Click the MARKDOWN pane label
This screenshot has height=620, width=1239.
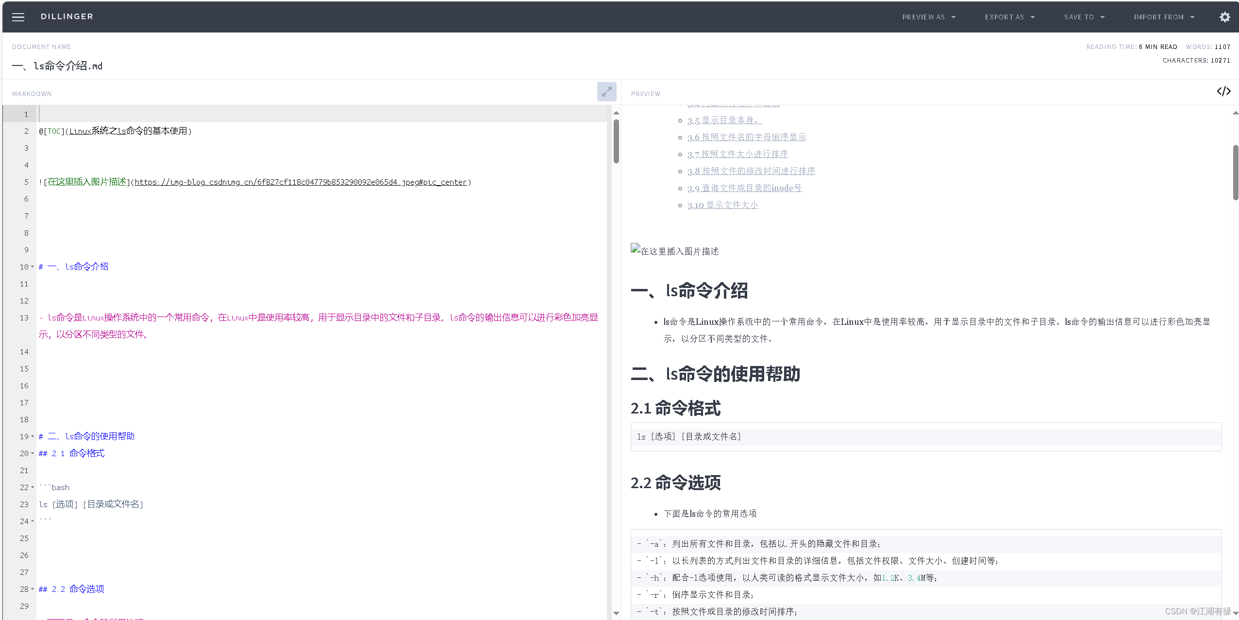32,94
